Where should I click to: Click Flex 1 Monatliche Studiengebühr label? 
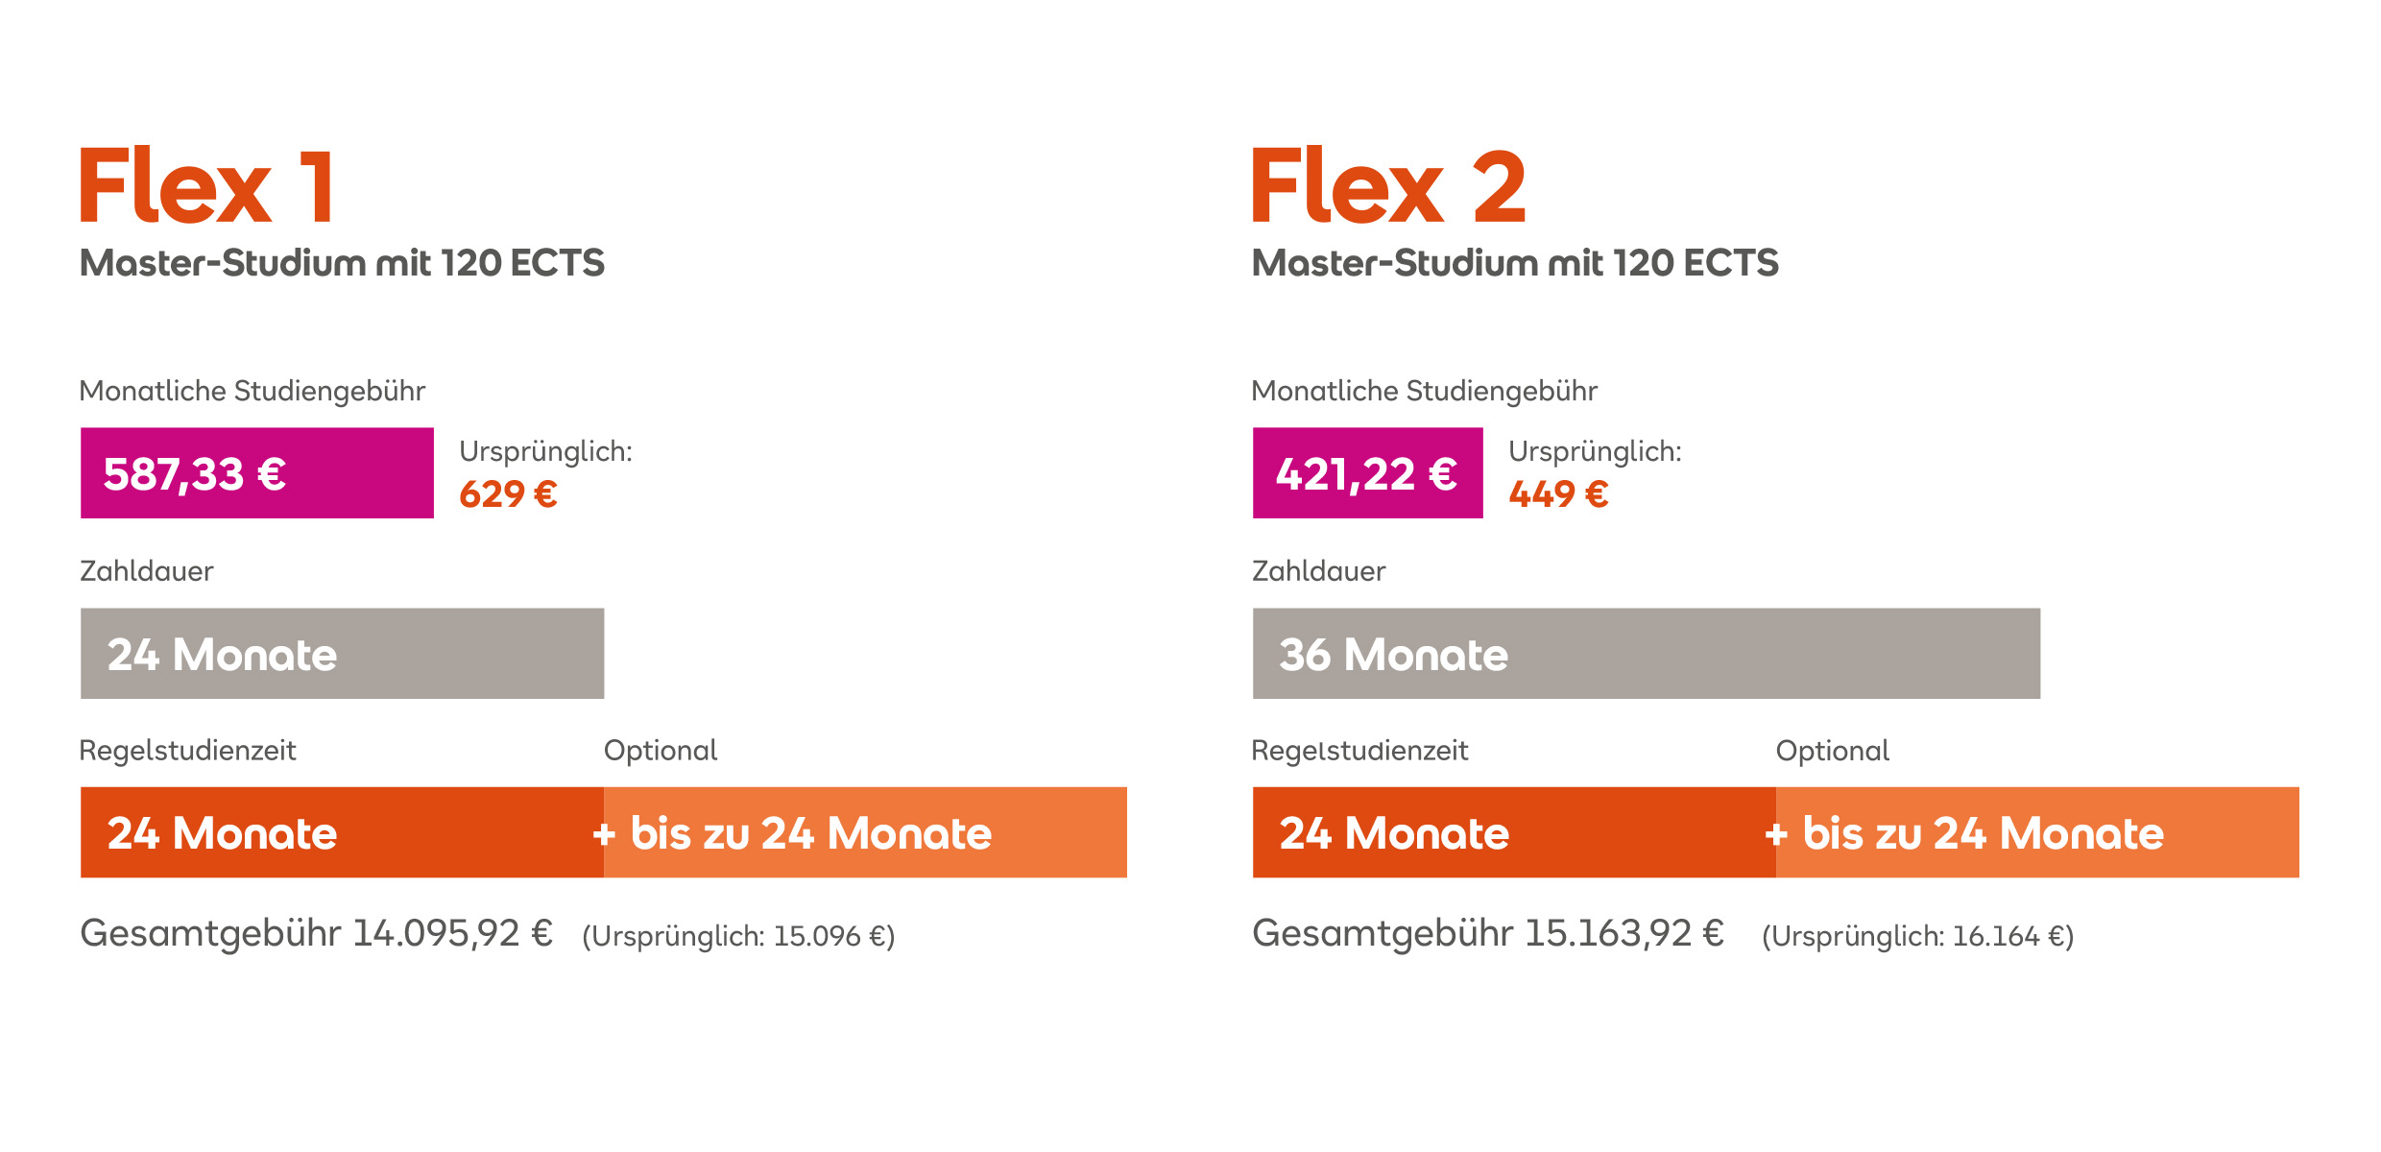coord(253,392)
